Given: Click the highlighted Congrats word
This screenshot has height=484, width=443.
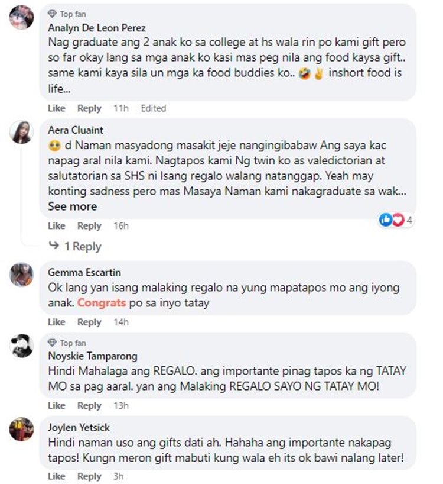Looking at the screenshot, I should (x=102, y=303).
